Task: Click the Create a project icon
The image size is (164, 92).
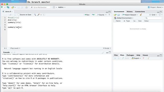Action: pos(8,7)
